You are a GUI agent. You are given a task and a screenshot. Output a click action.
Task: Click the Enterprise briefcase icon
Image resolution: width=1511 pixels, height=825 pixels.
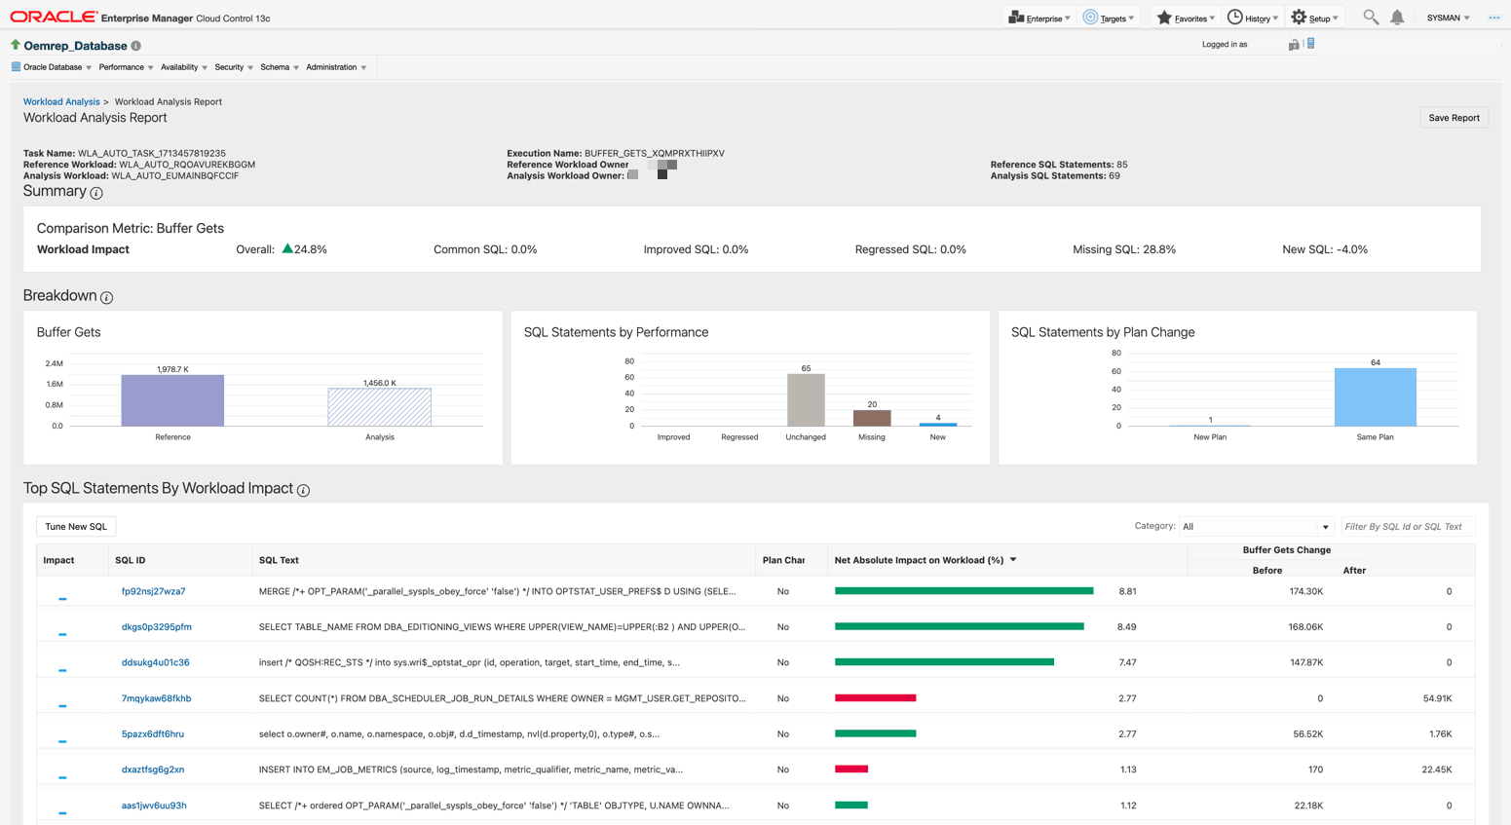[x=1016, y=18]
